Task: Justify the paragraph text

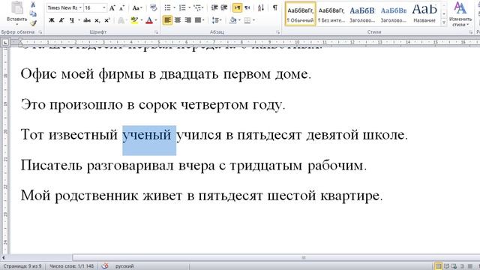Action: click(198, 20)
